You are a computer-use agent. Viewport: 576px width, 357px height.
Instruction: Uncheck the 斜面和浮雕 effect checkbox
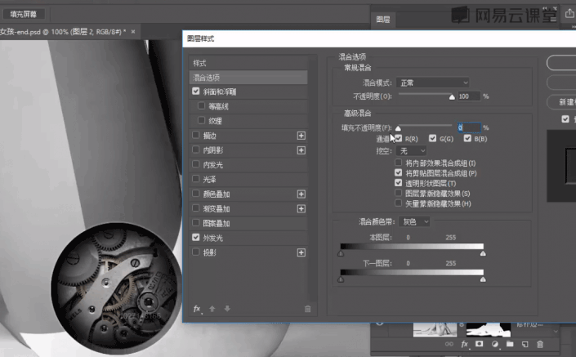point(196,91)
